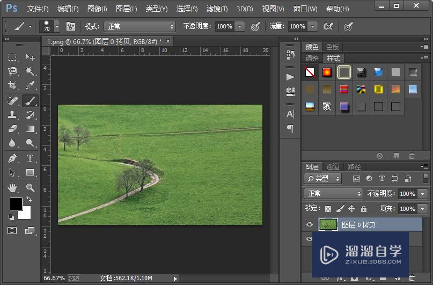Toggle the lock all (padlock) icon for the layer
Viewport: 433px width, 285px height.
click(363, 209)
